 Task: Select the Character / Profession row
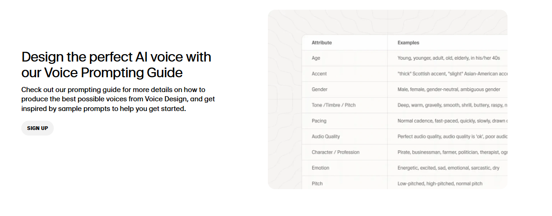pos(405,152)
